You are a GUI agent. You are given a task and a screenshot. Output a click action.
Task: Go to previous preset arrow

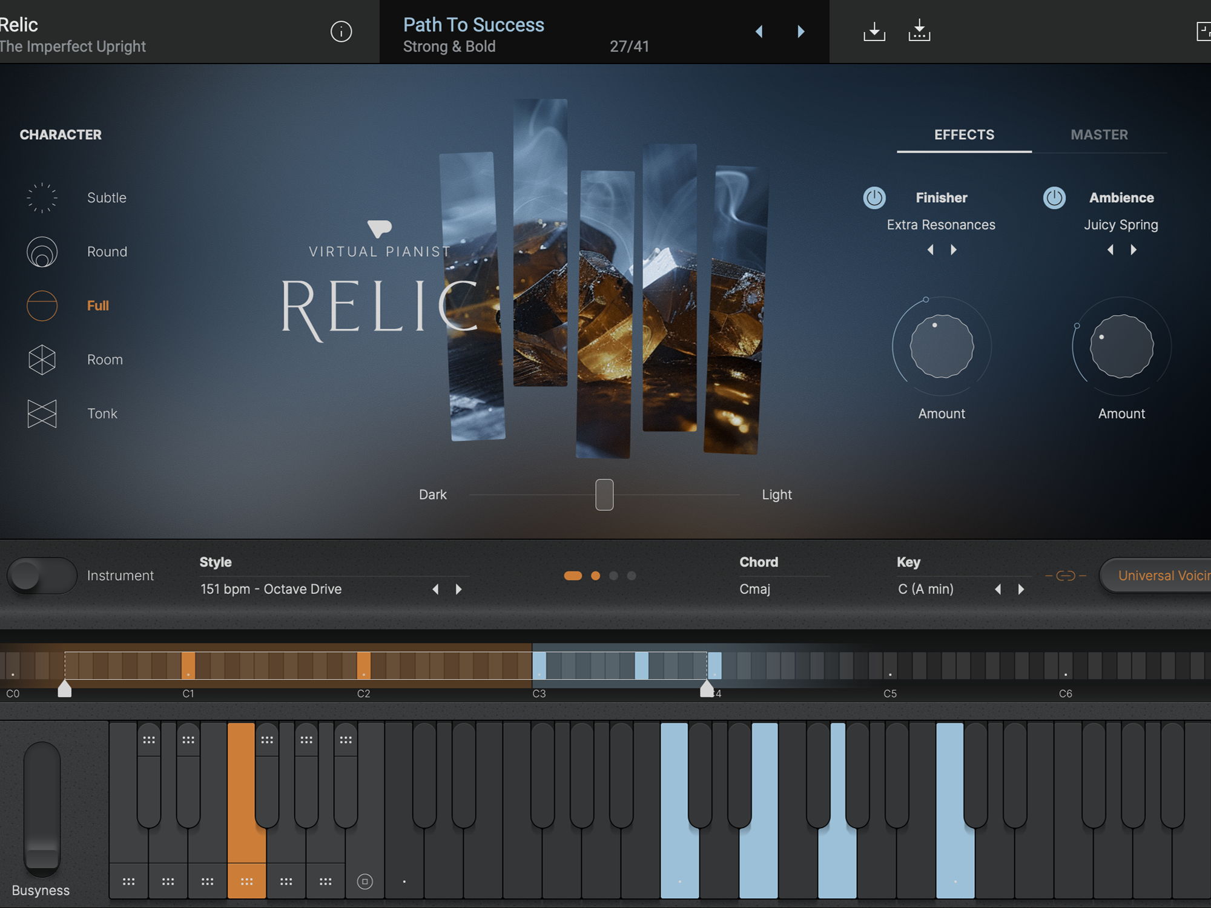click(x=759, y=31)
